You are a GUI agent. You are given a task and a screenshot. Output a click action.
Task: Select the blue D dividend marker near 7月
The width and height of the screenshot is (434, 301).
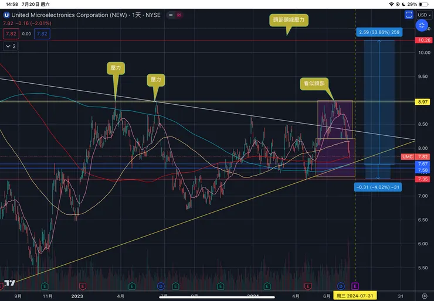161,286
